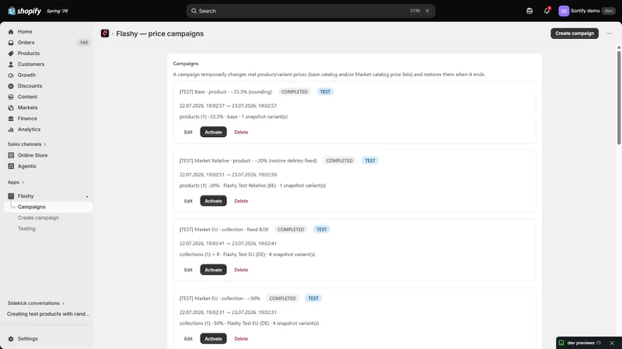Edit the Market EU collection -50% campaign
622x349 pixels.
[x=188, y=338]
